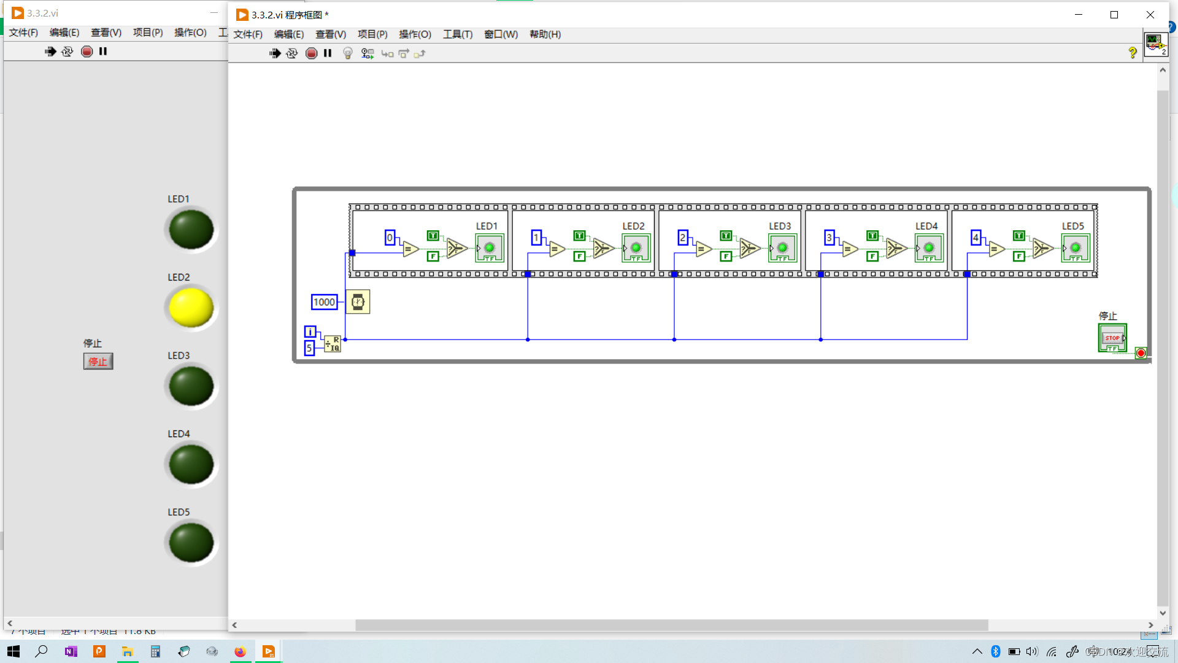Click the STOP terminal in block diagram
This screenshot has width=1178, height=663.
pyautogui.click(x=1112, y=338)
